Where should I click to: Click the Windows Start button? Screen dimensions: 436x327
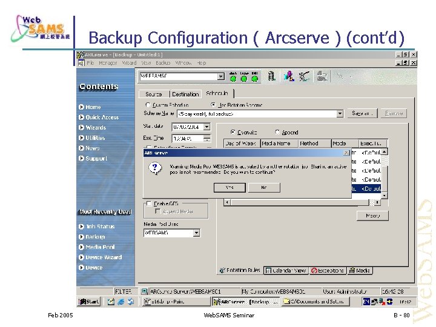click(x=88, y=302)
